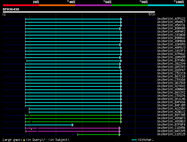
Task: Select the UniRef100_Q9M0D5 label
Action: tap(172, 57)
